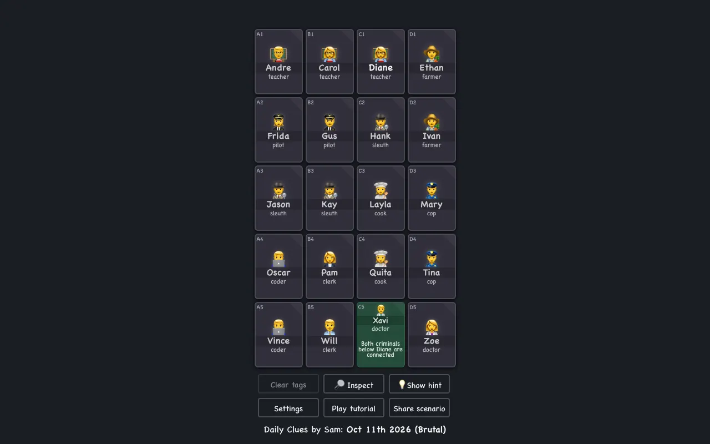Click the name text "Pam"

pyautogui.click(x=329, y=273)
